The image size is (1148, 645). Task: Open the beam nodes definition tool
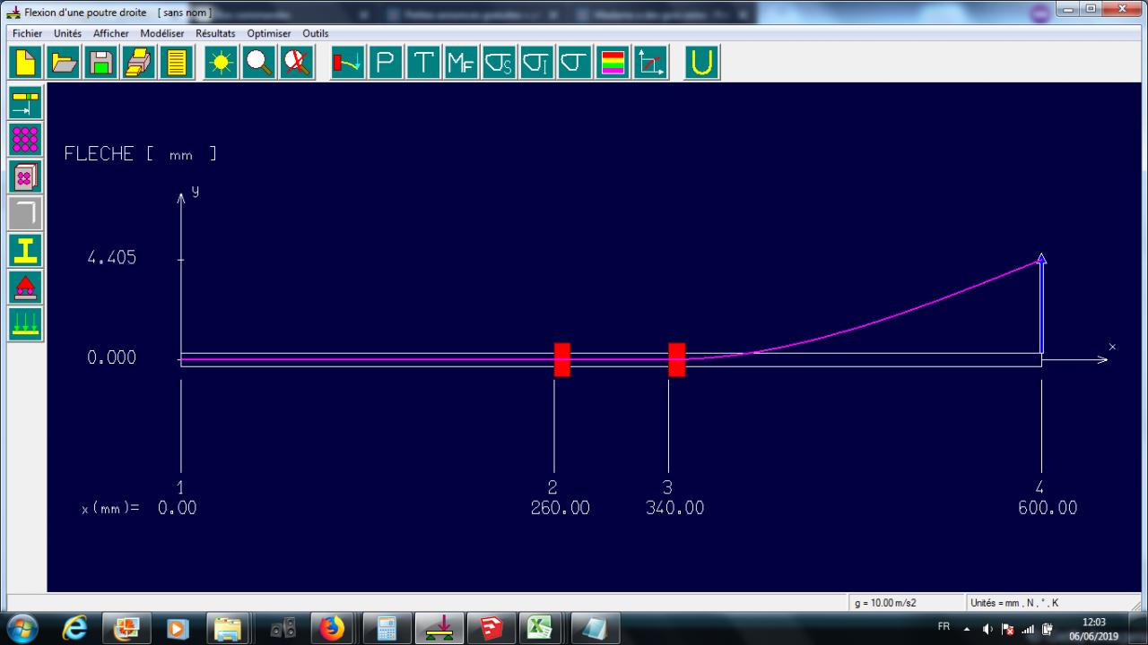point(25,103)
